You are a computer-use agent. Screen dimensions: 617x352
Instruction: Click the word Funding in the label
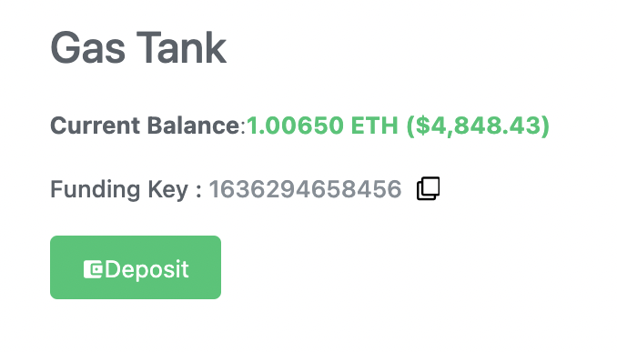[96, 189]
